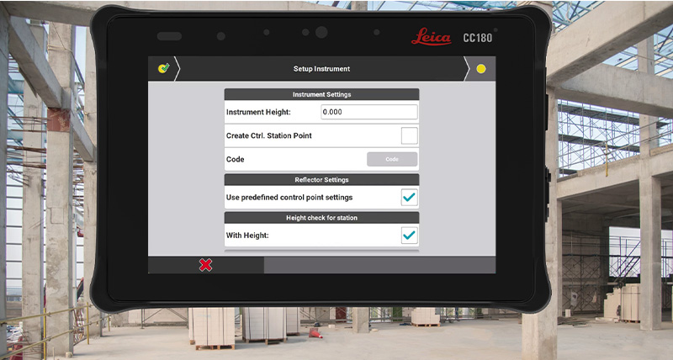
Task: Tap the yellow circle status icon
Action: [480, 68]
